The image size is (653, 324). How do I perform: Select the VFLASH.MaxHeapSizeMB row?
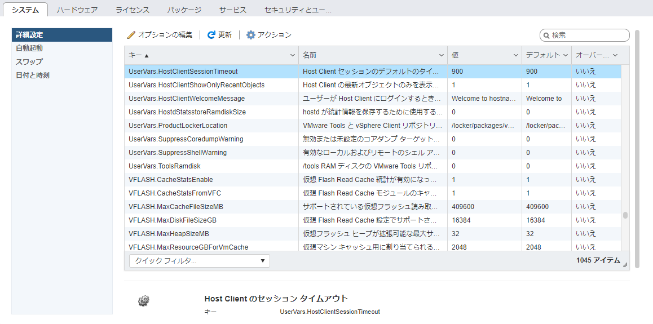(x=373, y=234)
